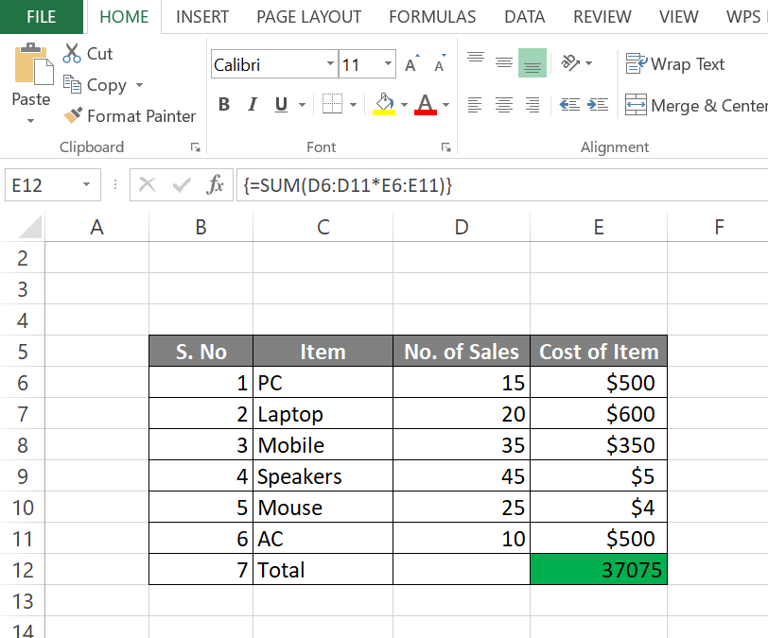Open the Name Box dropdown arrow

[86, 185]
